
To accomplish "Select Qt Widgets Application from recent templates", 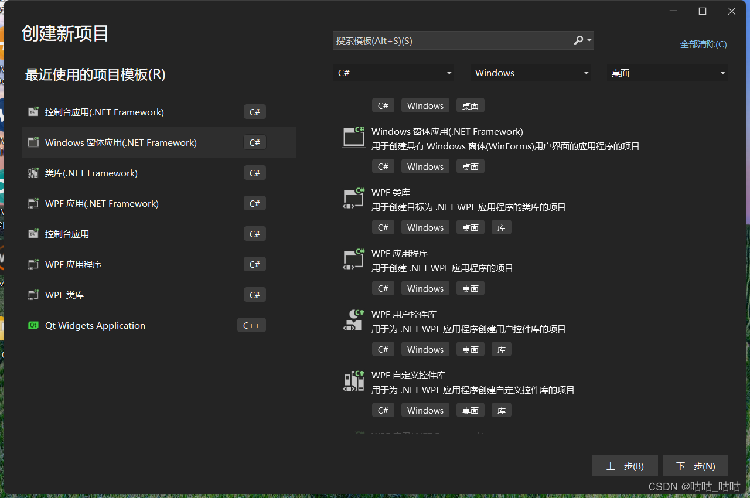I will (x=159, y=325).
